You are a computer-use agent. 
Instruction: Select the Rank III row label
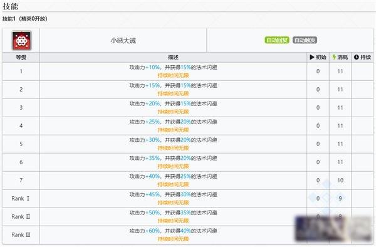click(x=21, y=235)
